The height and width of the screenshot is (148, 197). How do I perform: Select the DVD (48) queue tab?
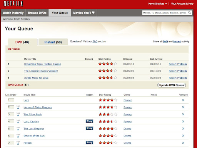[x=22, y=42]
